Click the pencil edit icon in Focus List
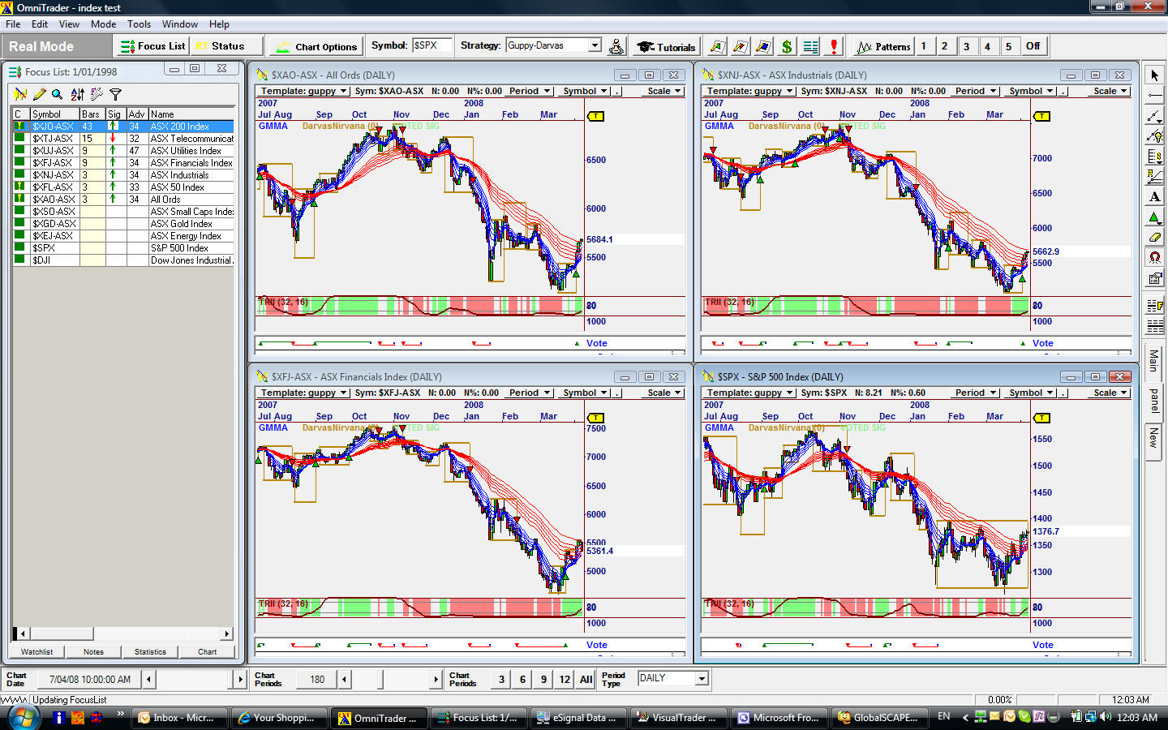The width and height of the screenshot is (1168, 730). tap(39, 94)
